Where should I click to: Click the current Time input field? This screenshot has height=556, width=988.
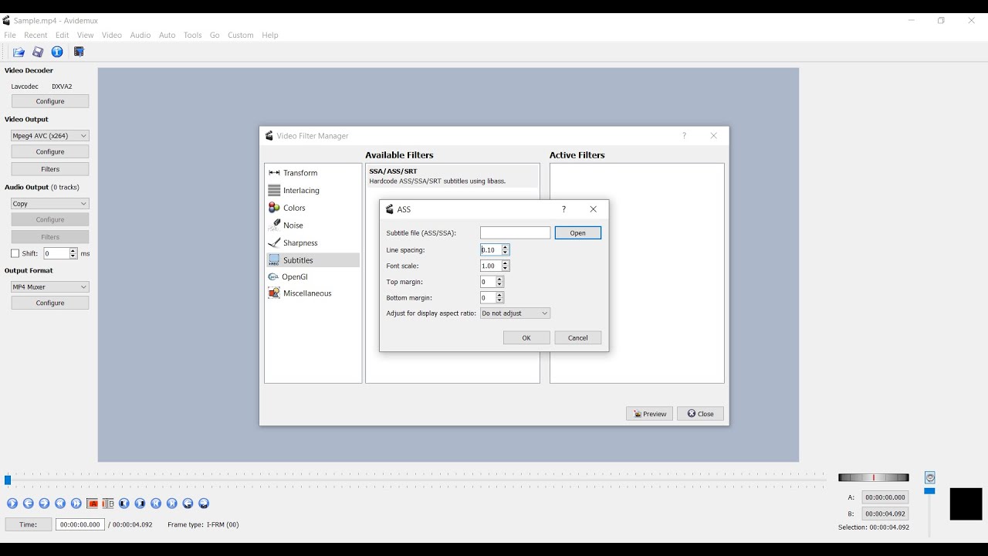click(x=80, y=524)
